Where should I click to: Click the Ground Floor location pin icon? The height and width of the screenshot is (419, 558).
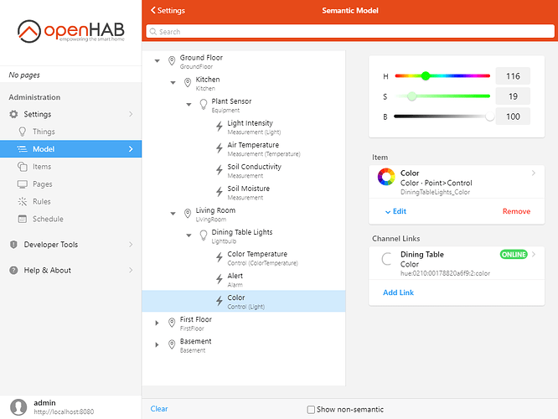[x=172, y=61]
